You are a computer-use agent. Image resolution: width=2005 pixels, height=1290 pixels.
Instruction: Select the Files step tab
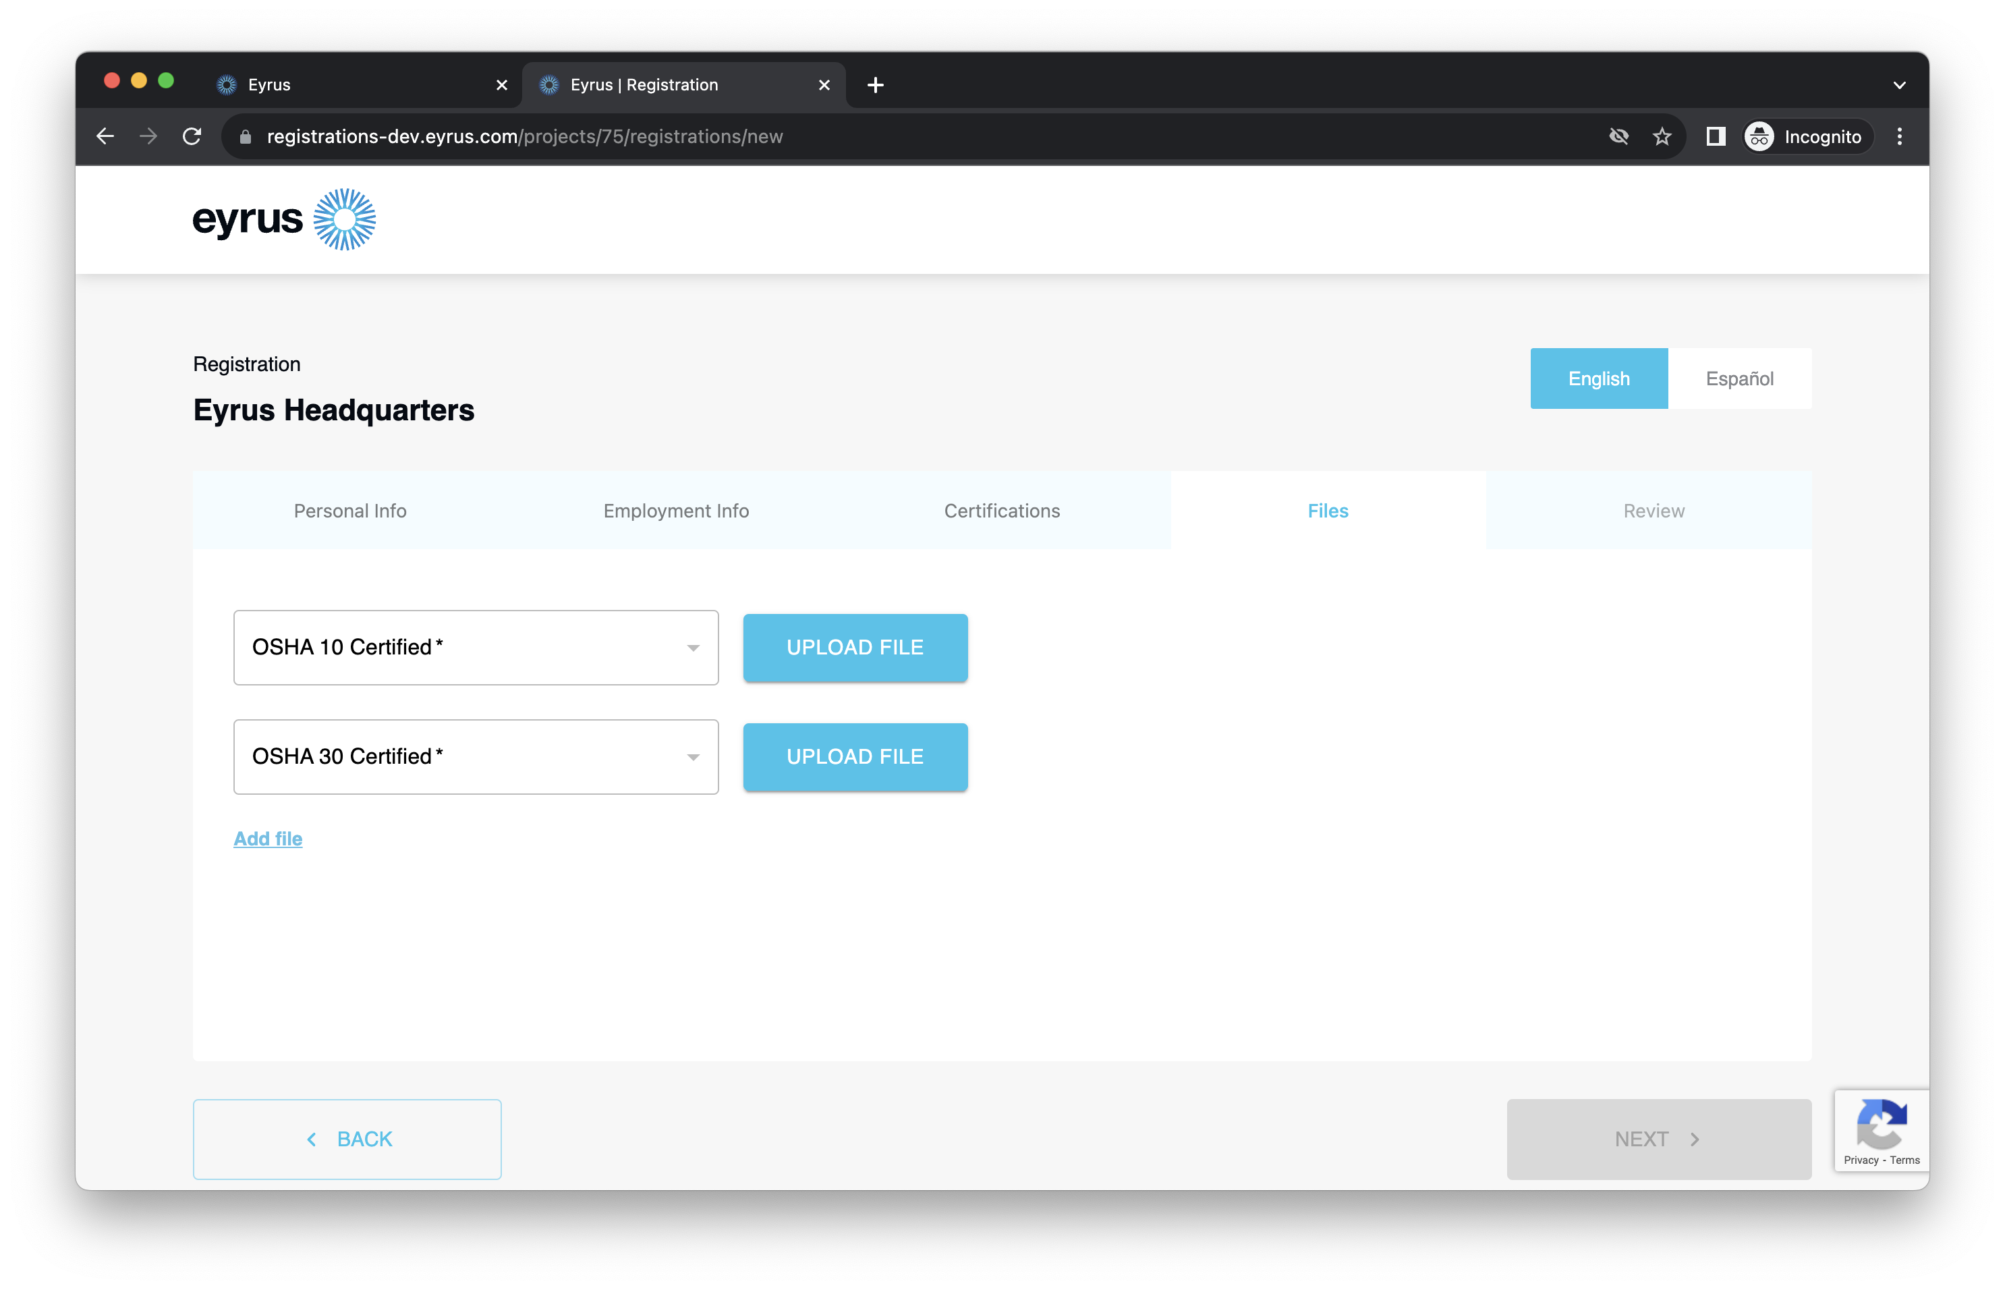tap(1328, 510)
